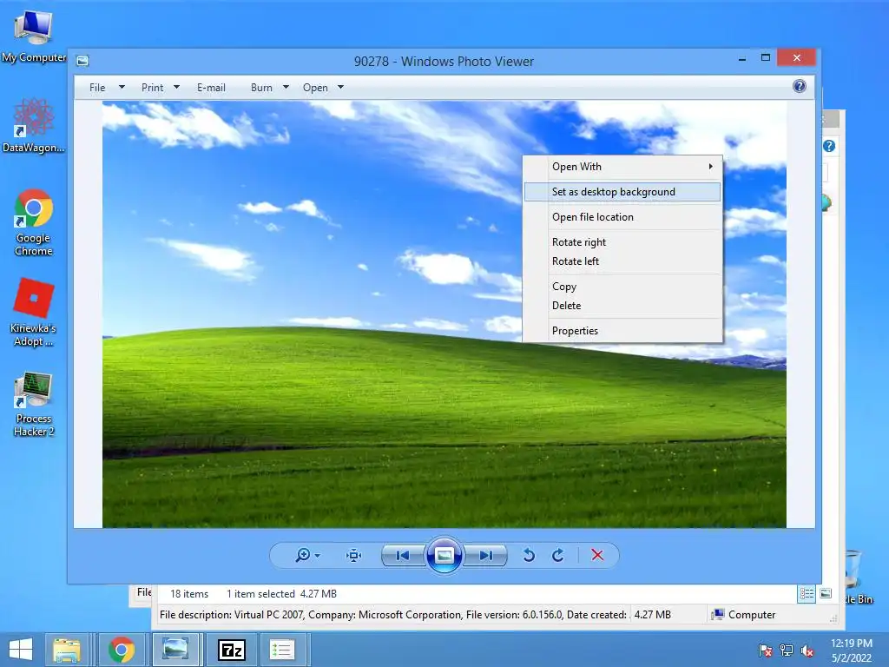Open Kiriewka's Adopt desktop icon
This screenshot has width=889, height=667.
coord(34,313)
